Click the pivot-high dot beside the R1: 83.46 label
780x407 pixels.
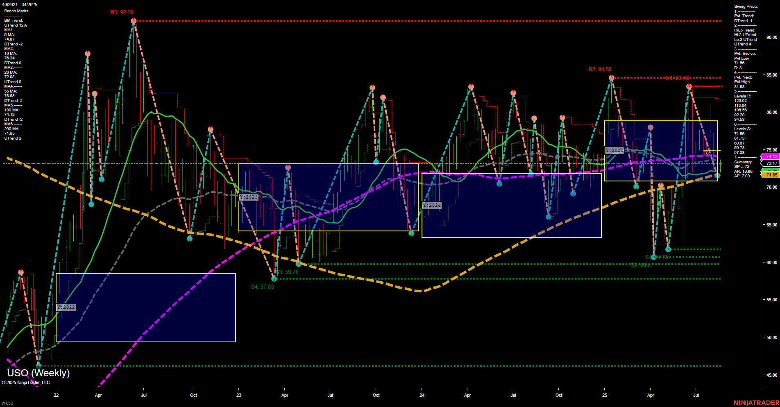coord(689,86)
